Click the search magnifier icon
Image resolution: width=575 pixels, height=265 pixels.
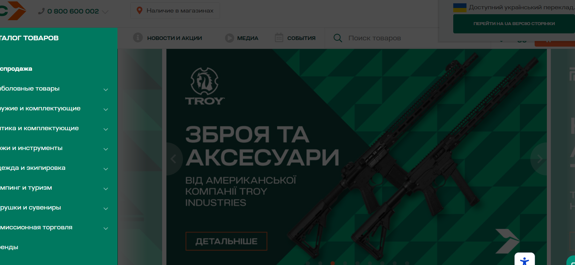click(x=338, y=38)
